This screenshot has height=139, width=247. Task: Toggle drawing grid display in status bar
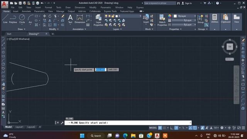click(160, 128)
